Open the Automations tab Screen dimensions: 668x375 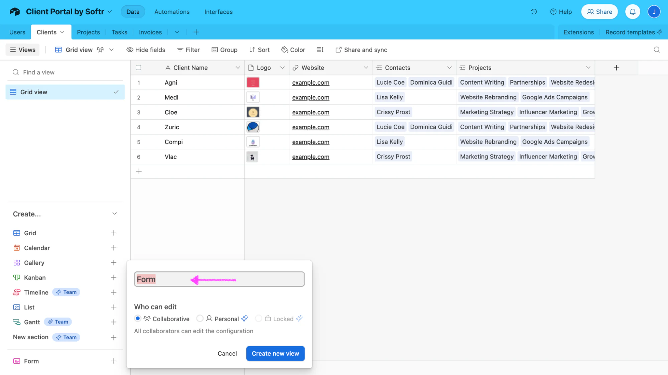[172, 12]
